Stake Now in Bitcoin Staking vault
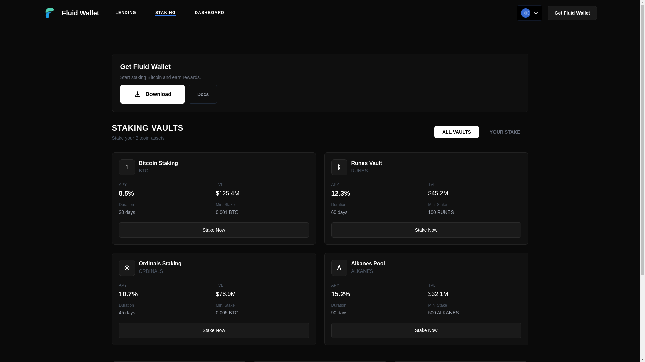 pos(214,230)
